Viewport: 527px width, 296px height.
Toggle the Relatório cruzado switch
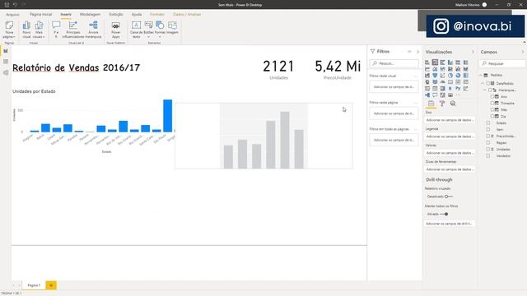click(x=448, y=197)
